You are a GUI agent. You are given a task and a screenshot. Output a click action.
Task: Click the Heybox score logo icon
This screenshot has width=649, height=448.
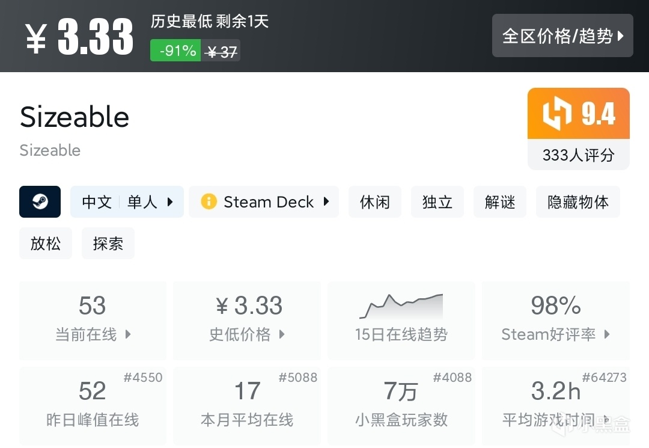[x=557, y=114]
